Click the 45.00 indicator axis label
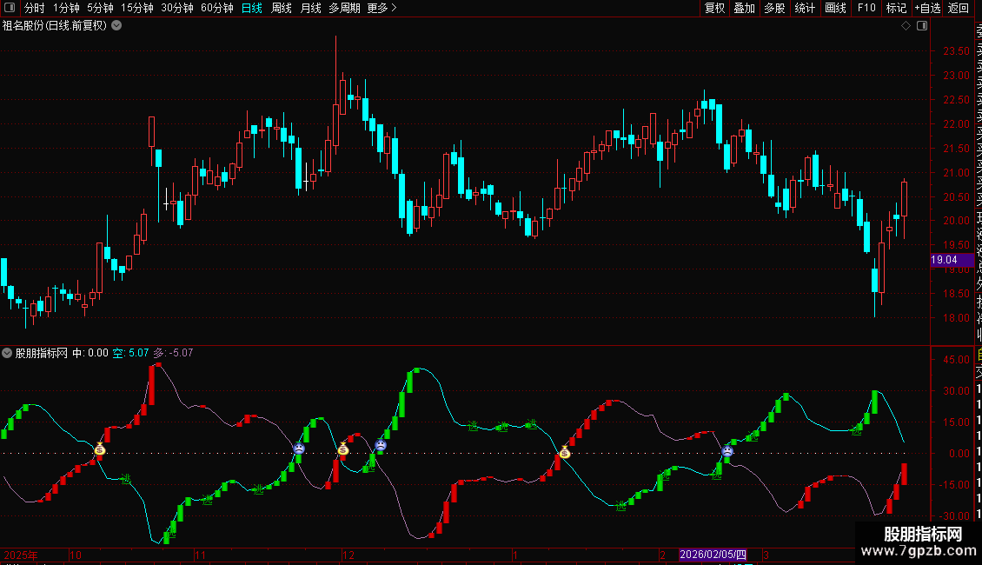The height and width of the screenshot is (565, 982). [x=956, y=360]
